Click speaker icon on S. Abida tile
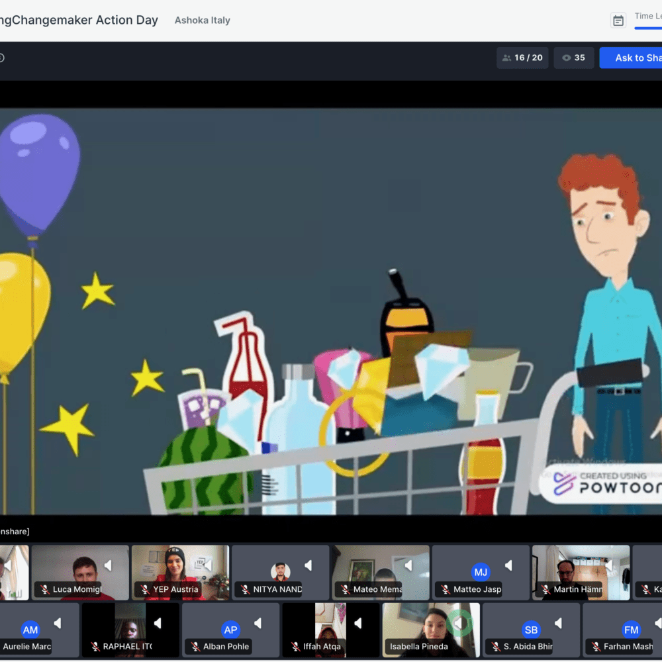662x662 pixels. point(558,623)
